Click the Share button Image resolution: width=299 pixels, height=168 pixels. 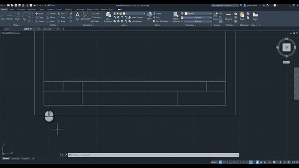point(51,5)
